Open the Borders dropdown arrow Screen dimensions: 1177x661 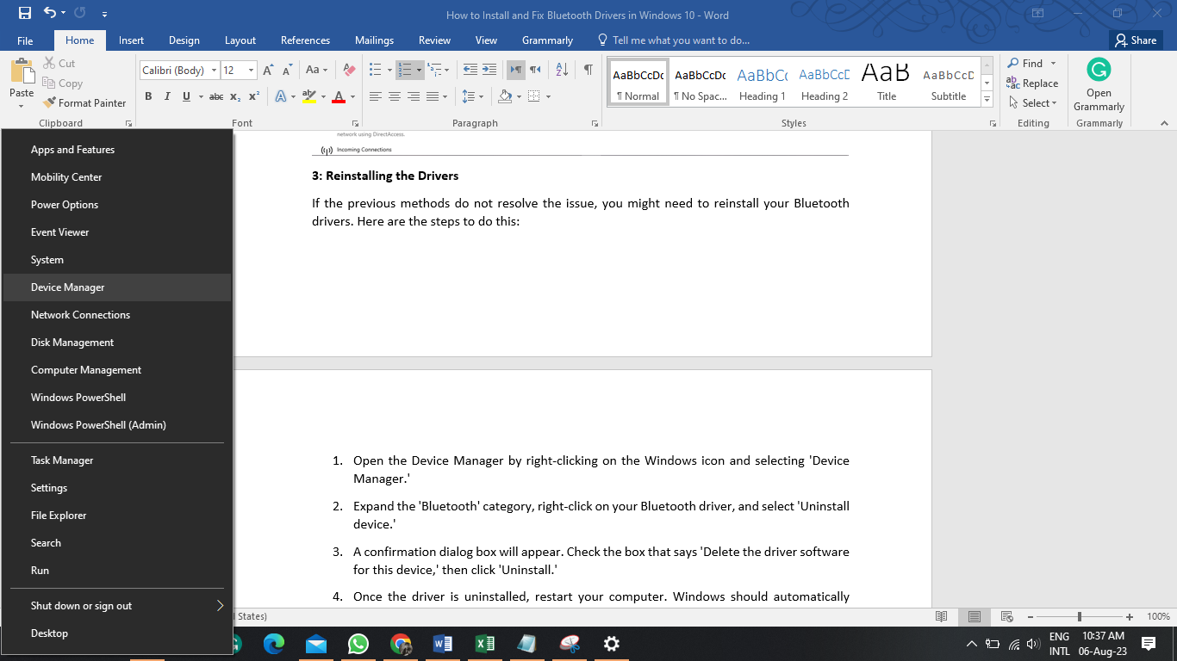coord(548,96)
